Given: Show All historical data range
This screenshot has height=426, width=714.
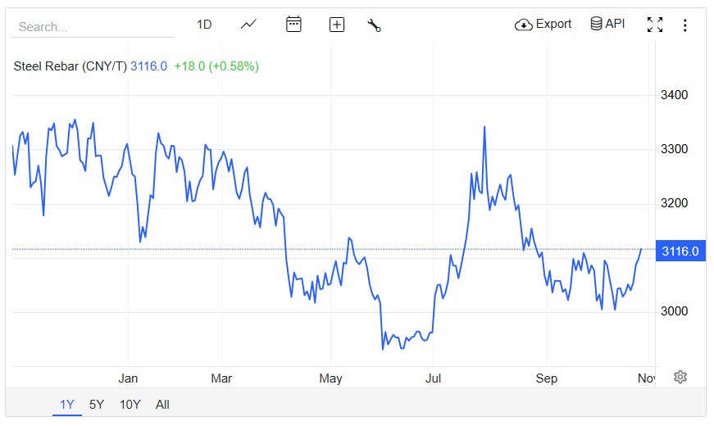Looking at the screenshot, I should pyautogui.click(x=162, y=404).
